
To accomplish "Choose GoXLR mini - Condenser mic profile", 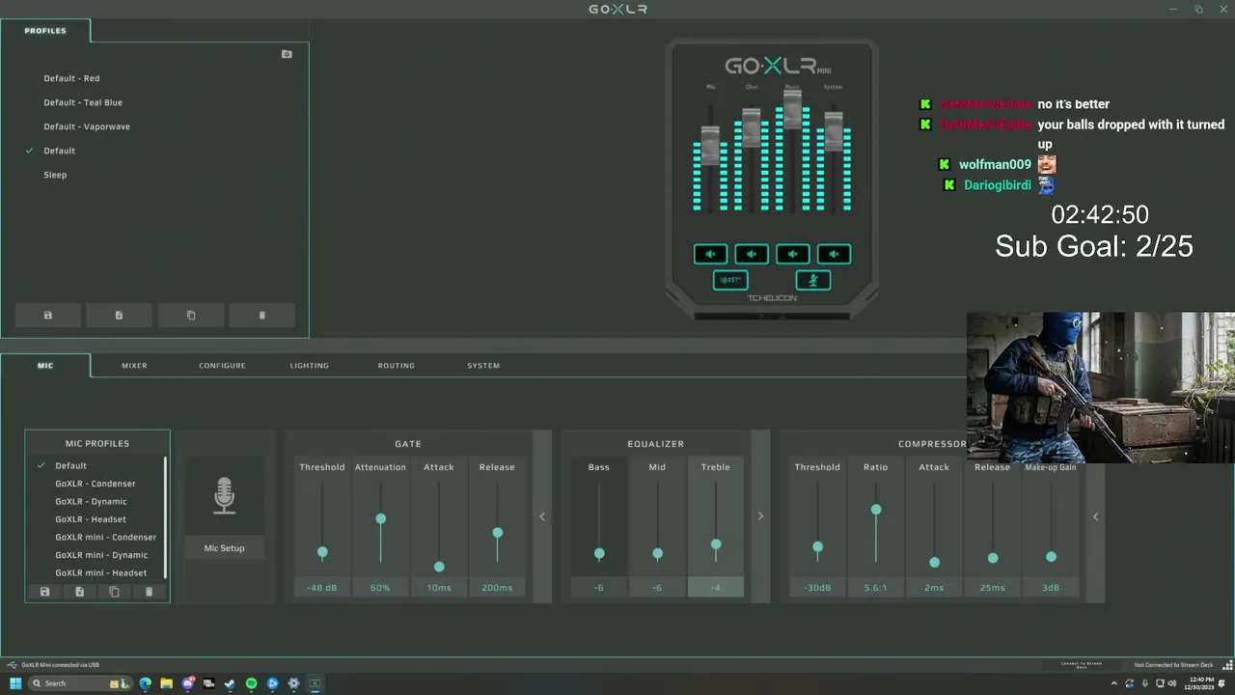I will tap(105, 538).
